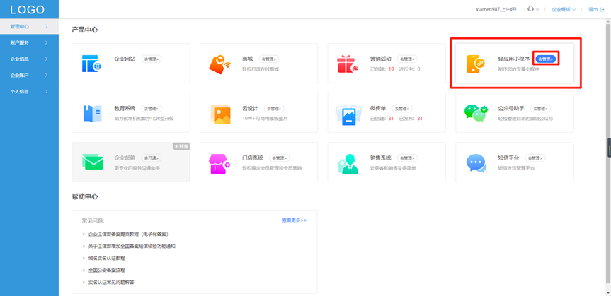Click the 销售系统 salesperson icon
Screen dimensions: 611x296
coord(348,164)
